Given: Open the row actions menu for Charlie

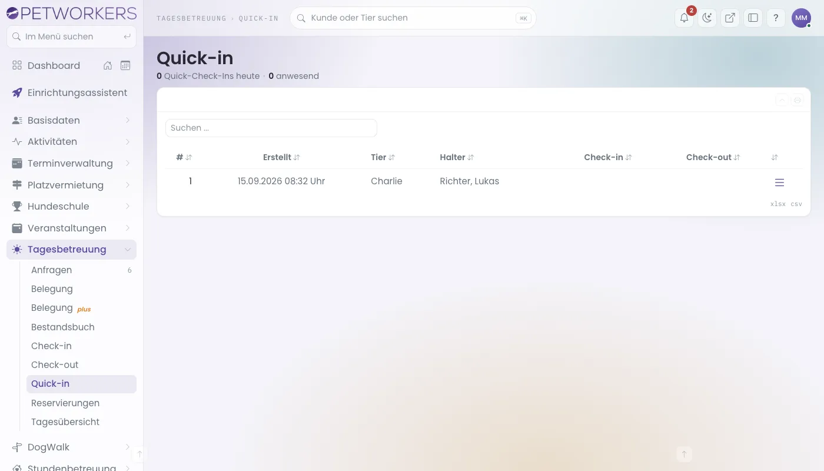Looking at the screenshot, I should (779, 183).
